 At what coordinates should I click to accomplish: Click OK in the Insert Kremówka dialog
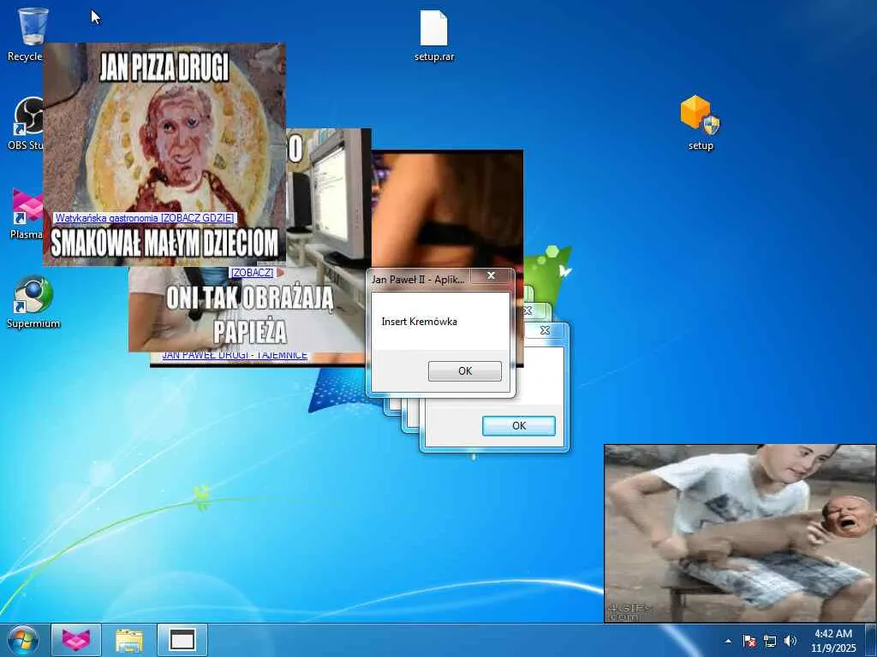tap(465, 371)
